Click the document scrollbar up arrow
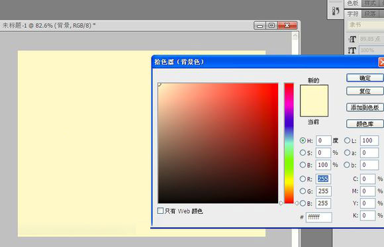This screenshot has width=384, height=247. (x=295, y=36)
